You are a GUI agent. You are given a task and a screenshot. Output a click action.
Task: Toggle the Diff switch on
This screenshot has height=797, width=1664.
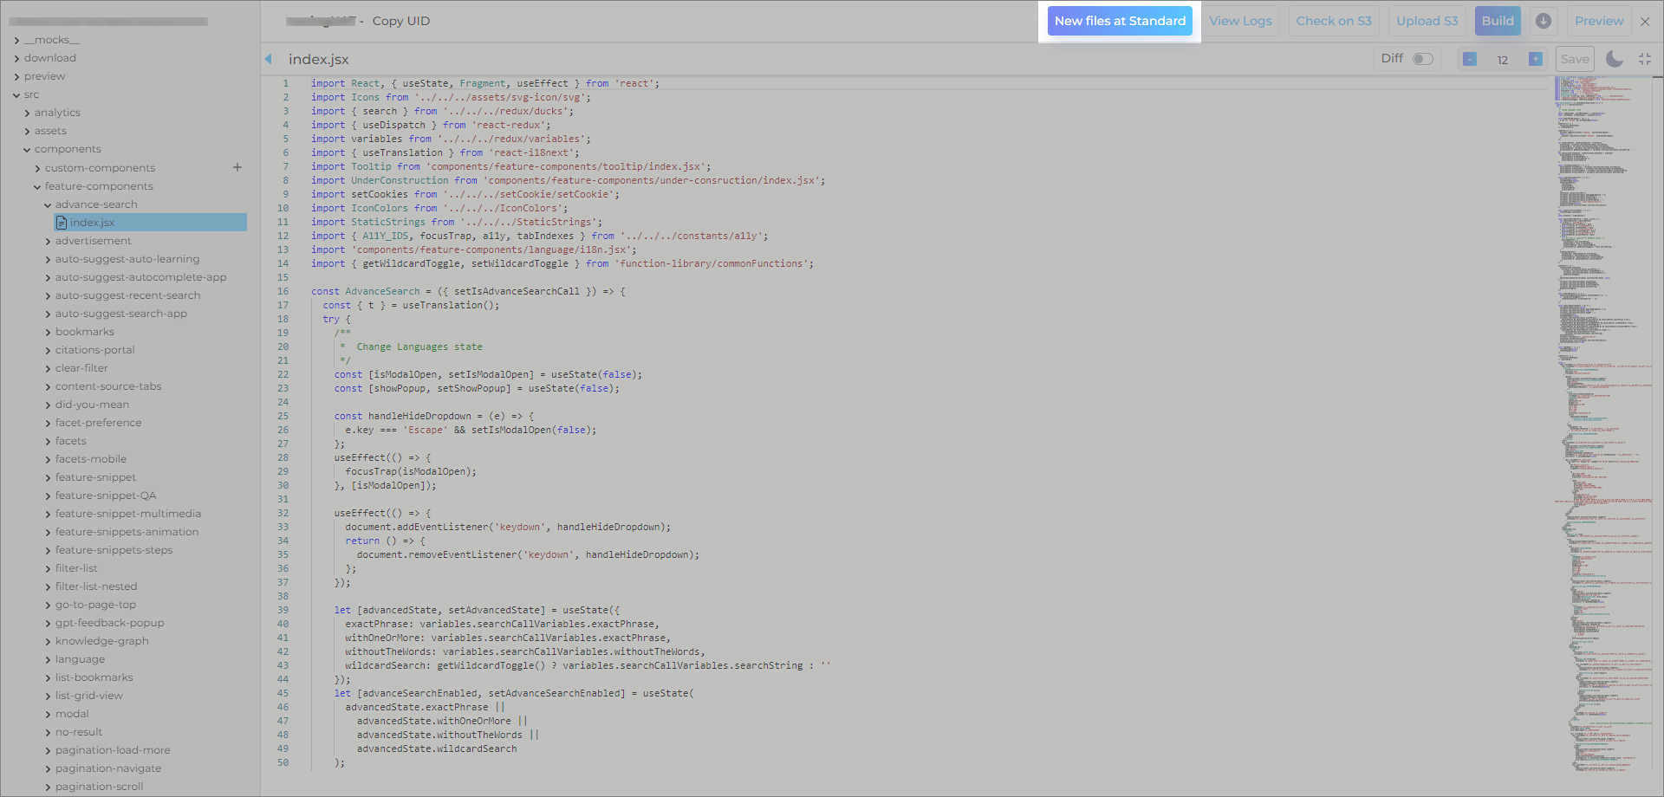(x=1422, y=59)
